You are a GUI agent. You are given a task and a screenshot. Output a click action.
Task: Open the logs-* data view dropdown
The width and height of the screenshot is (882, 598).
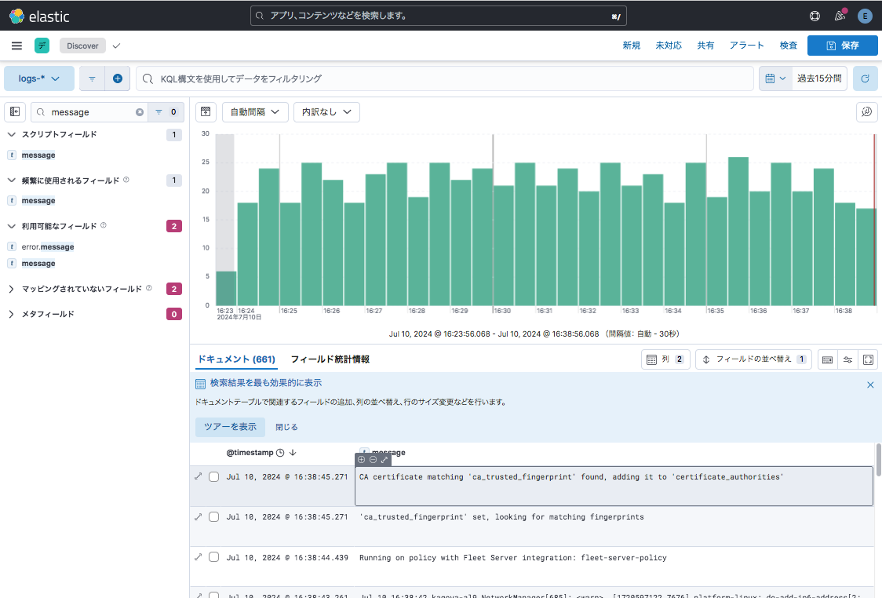pos(39,78)
